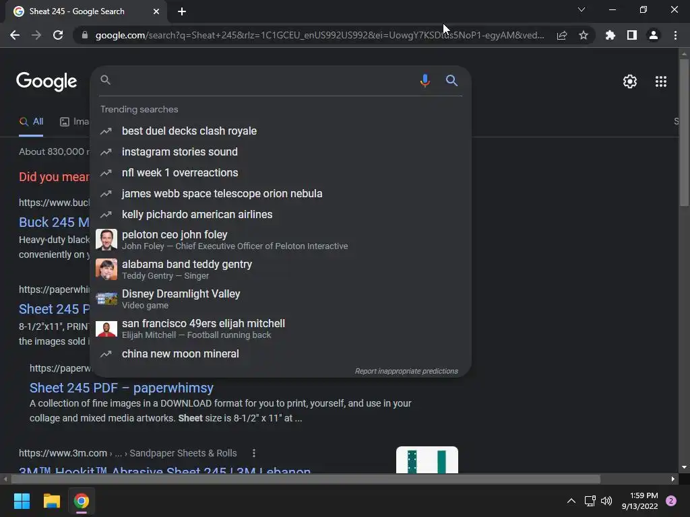Screen dimensions: 690x517
Task: Click scroll right arrow on horizontal scrollbar
Action: [673, 479]
